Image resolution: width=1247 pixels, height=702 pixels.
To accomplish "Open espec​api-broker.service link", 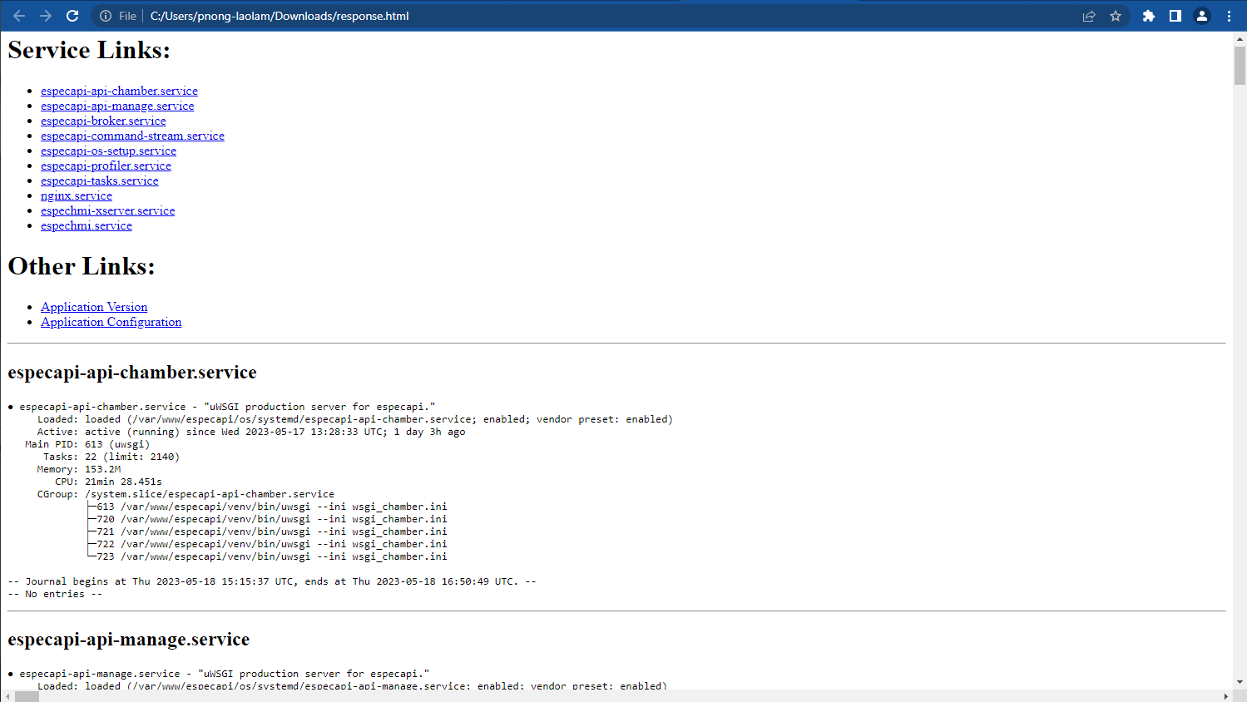I will 103,121.
